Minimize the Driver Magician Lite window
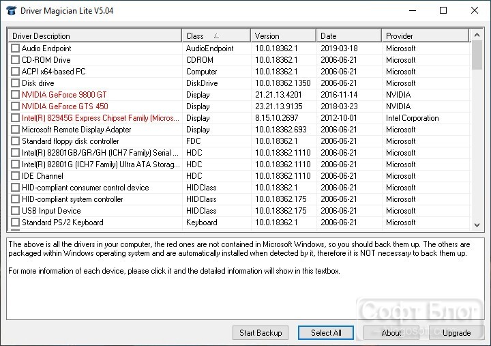491x346 pixels. (413, 11)
